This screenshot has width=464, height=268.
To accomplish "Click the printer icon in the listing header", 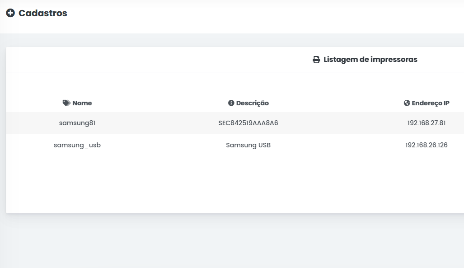I will click(x=316, y=60).
